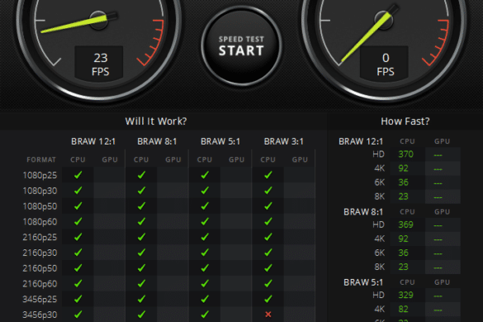Click the 1080p50 BRAW 8:1 CPU checkmark
The width and height of the screenshot is (483, 322).
pos(142,206)
